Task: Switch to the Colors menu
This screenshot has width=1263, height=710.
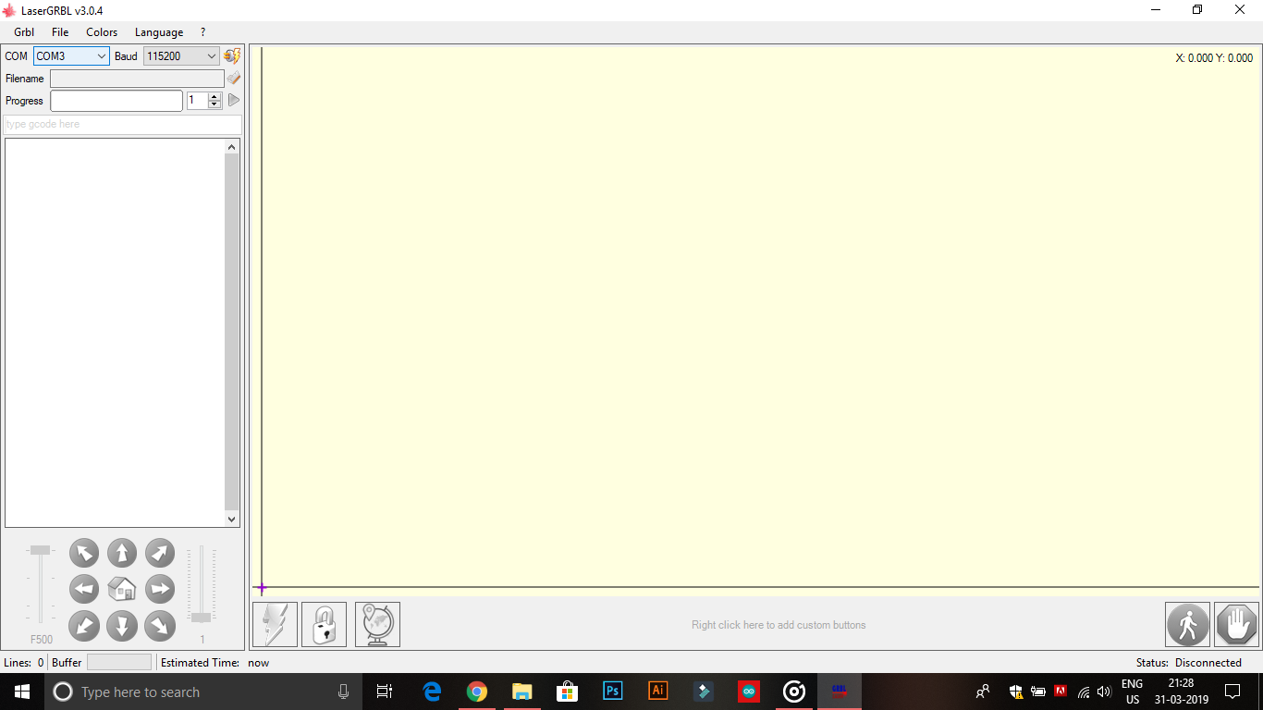Action: coord(101,31)
